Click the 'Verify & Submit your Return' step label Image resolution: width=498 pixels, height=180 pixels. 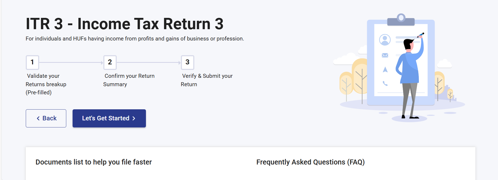[207, 80]
